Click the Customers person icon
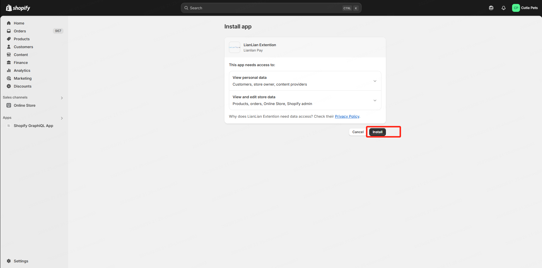The width and height of the screenshot is (542, 268). pos(9,47)
